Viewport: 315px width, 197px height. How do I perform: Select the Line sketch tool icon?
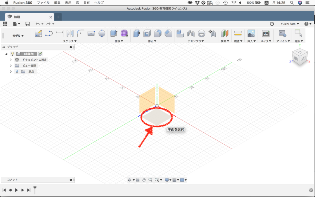49,33
